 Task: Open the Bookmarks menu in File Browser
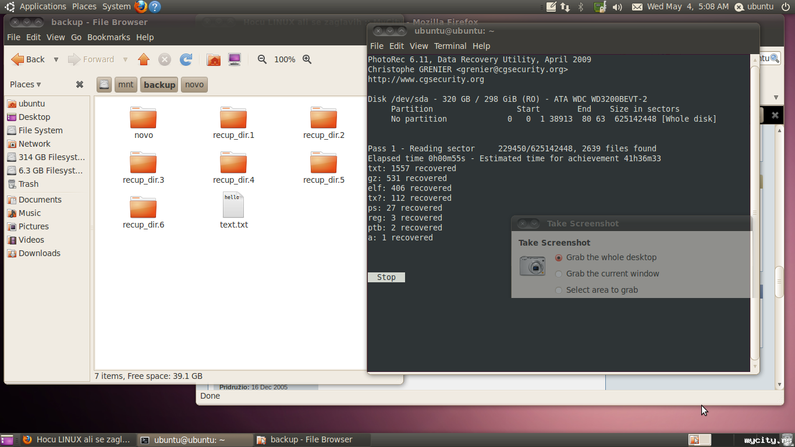(108, 37)
